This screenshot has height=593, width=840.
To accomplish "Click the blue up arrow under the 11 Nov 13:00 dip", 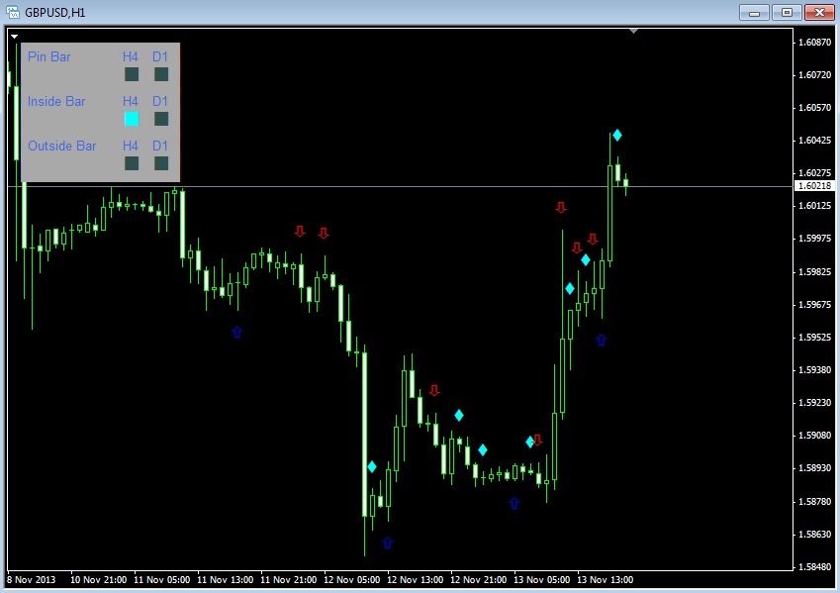I will click(237, 332).
